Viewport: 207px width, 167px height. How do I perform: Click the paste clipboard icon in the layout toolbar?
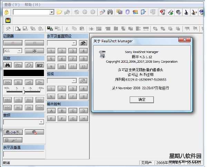(82, 29)
